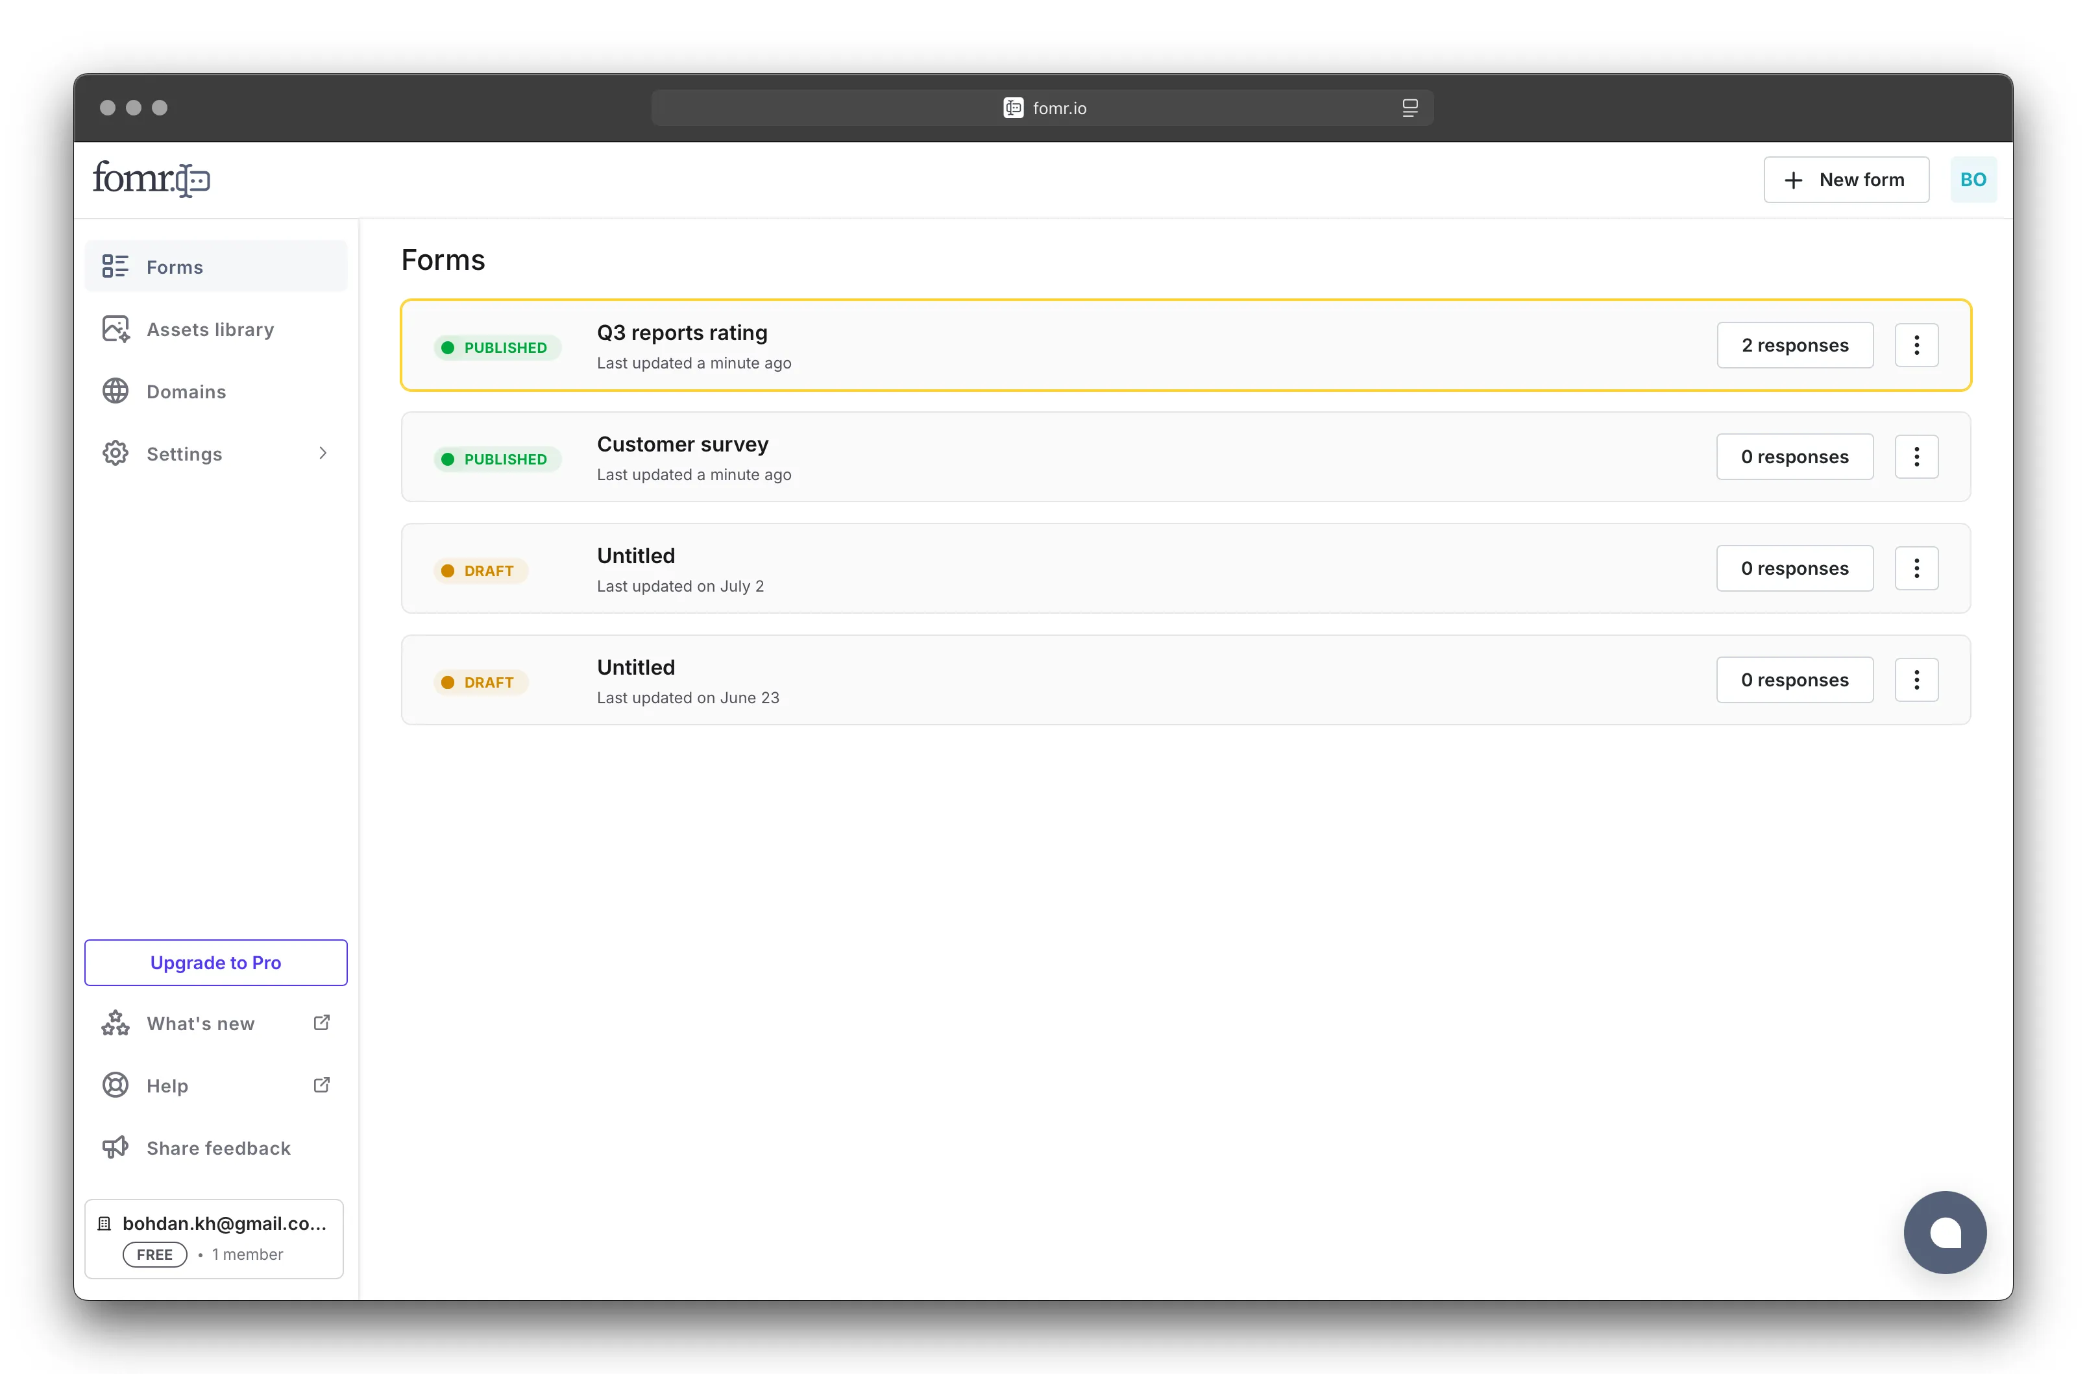Viewport: 2087px width, 1374px height.
Task: Open options menu for the June 23 draft
Action: click(1917, 680)
